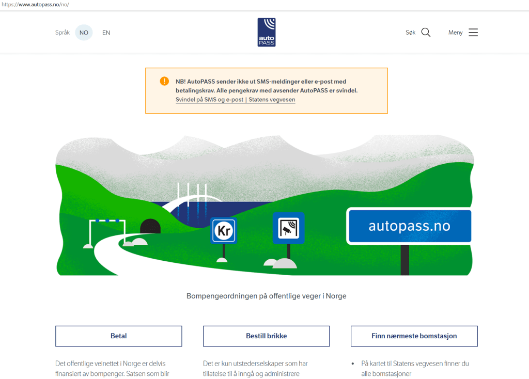Click the Kr road sign in the illustration
529x379 pixels.
click(x=224, y=231)
